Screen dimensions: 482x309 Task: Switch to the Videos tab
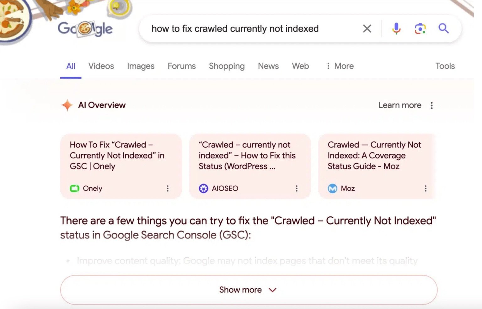point(101,66)
